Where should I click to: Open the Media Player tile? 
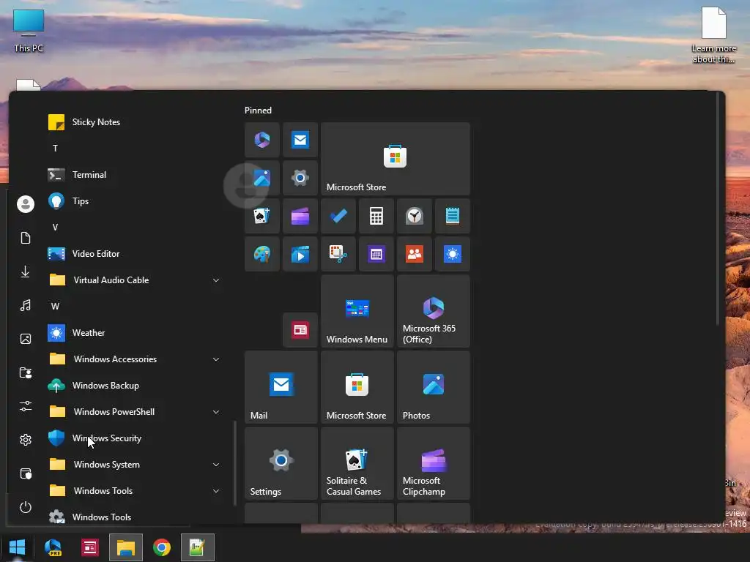point(300,254)
